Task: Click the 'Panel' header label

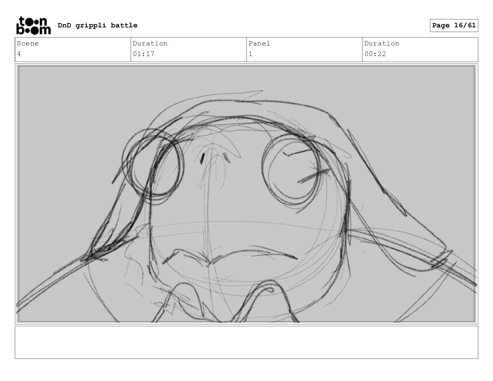Action: click(259, 44)
